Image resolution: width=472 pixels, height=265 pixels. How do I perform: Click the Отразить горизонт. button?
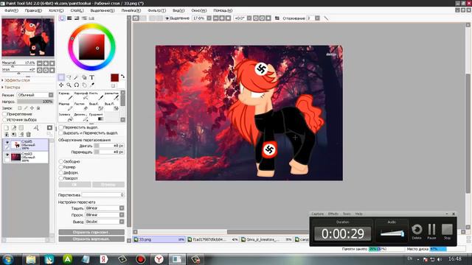91,233
